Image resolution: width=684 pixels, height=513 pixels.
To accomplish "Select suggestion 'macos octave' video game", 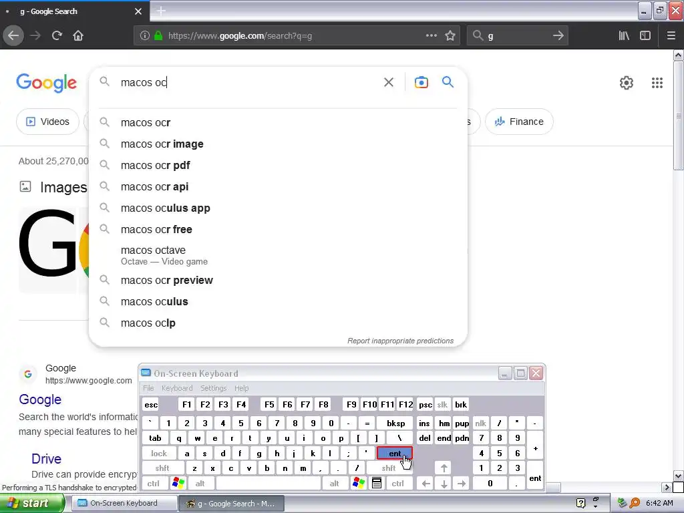I will click(x=278, y=255).
